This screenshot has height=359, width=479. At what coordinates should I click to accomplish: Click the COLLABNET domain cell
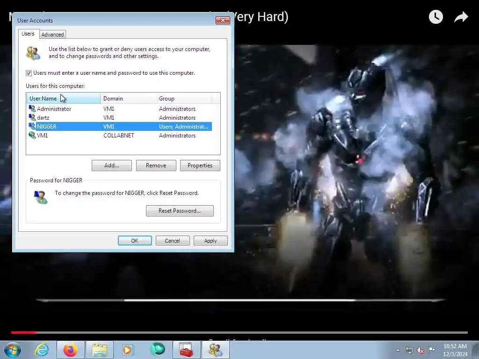click(x=119, y=135)
